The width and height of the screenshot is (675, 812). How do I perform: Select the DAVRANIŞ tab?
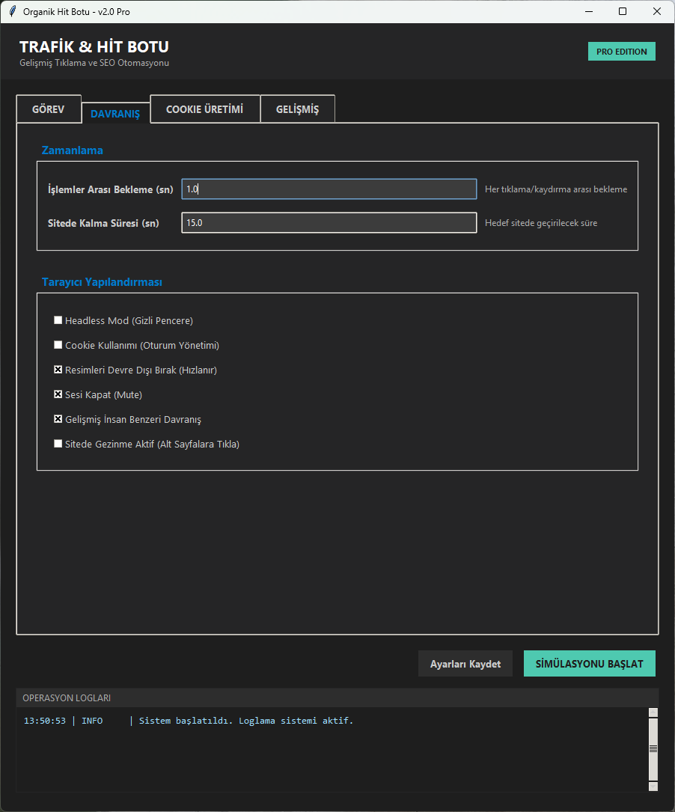pyautogui.click(x=115, y=114)
